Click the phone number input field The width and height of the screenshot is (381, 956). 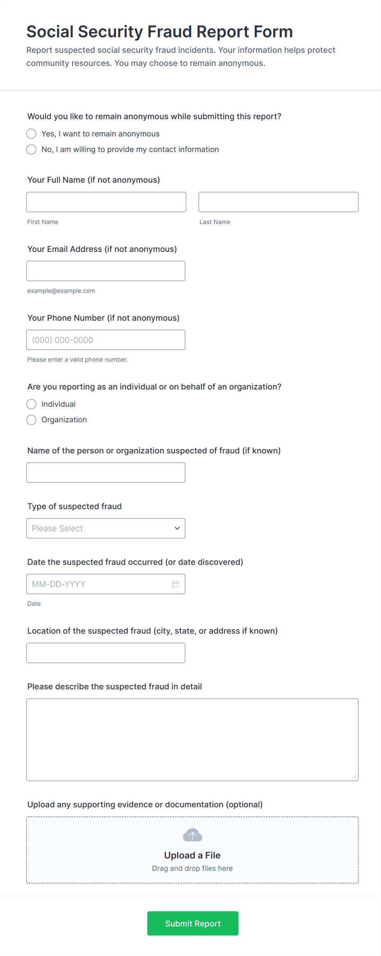coord(106,340)
